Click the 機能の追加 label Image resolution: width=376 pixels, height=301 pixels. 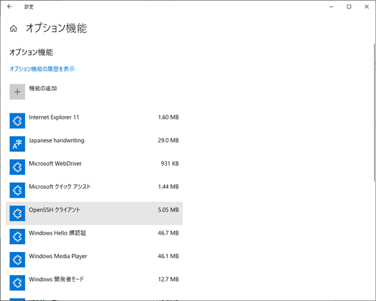tap(42, 88)
